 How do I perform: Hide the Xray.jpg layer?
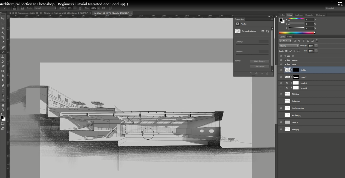[x=281, y=129]
